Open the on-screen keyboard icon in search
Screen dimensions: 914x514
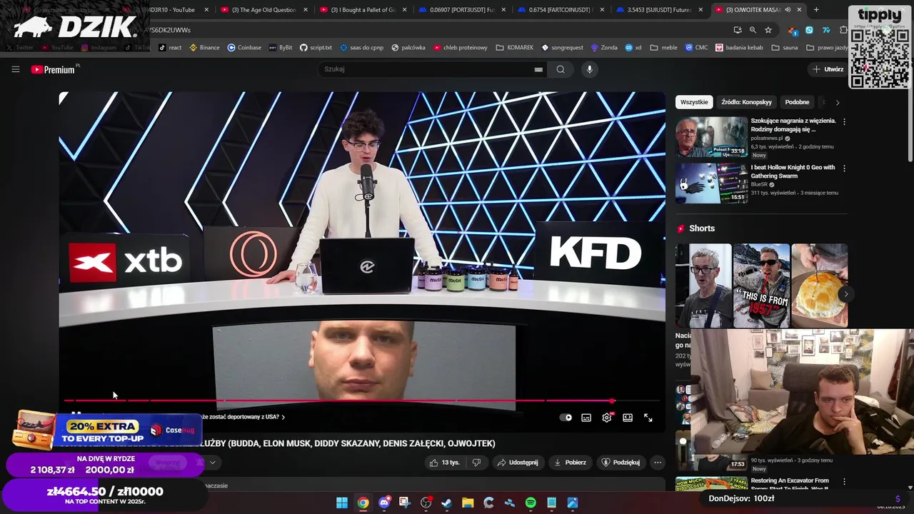pyautogui.click(x=538, y=69)
